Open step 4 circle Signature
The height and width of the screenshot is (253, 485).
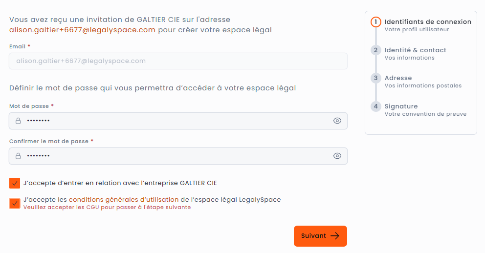click(375, 106)
